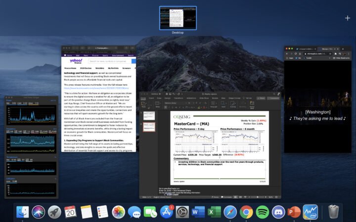The width and height of the screenshot is (356, 222).
Task: Switch to Design tab in PowerPoint
Action: click(167, 98)
